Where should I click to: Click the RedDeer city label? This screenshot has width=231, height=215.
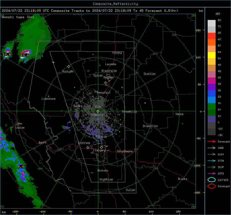[109, 77]
